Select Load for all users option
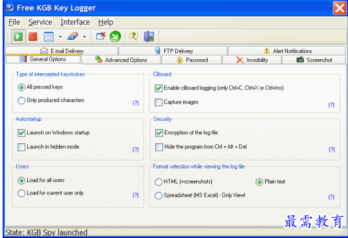348x238 pixels. [21, 180]
